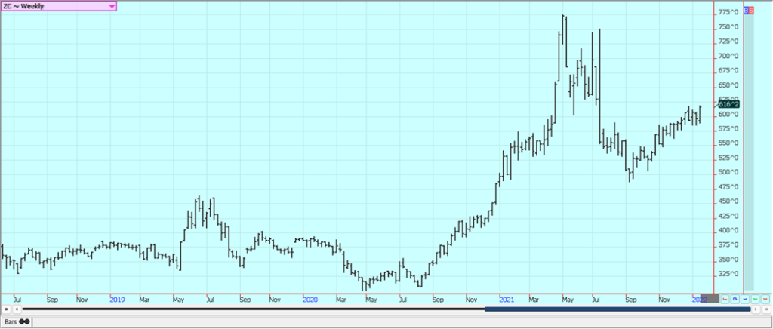Image resolution: width=773 pixels, height=329 pixels.
Task: Click the blue arch-shaped chart icon
Action: pyautogui.click(x=735, y=299)
